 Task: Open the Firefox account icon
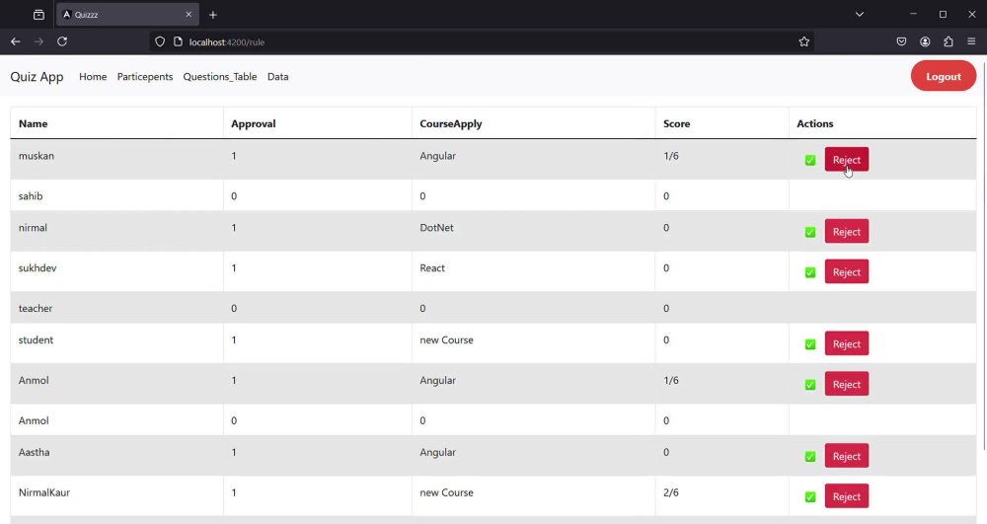925,41
